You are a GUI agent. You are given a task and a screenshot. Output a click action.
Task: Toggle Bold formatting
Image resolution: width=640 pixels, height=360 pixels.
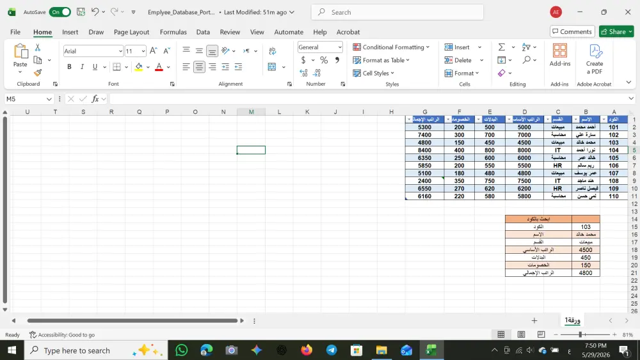coord(69,67)
